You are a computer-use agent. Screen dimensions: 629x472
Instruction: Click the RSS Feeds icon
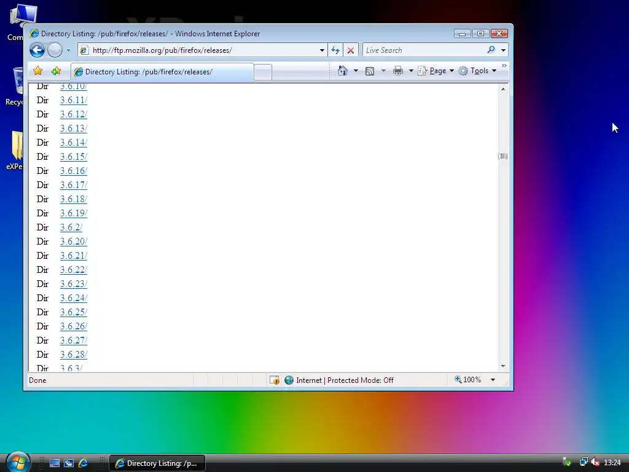pos(370,71)
